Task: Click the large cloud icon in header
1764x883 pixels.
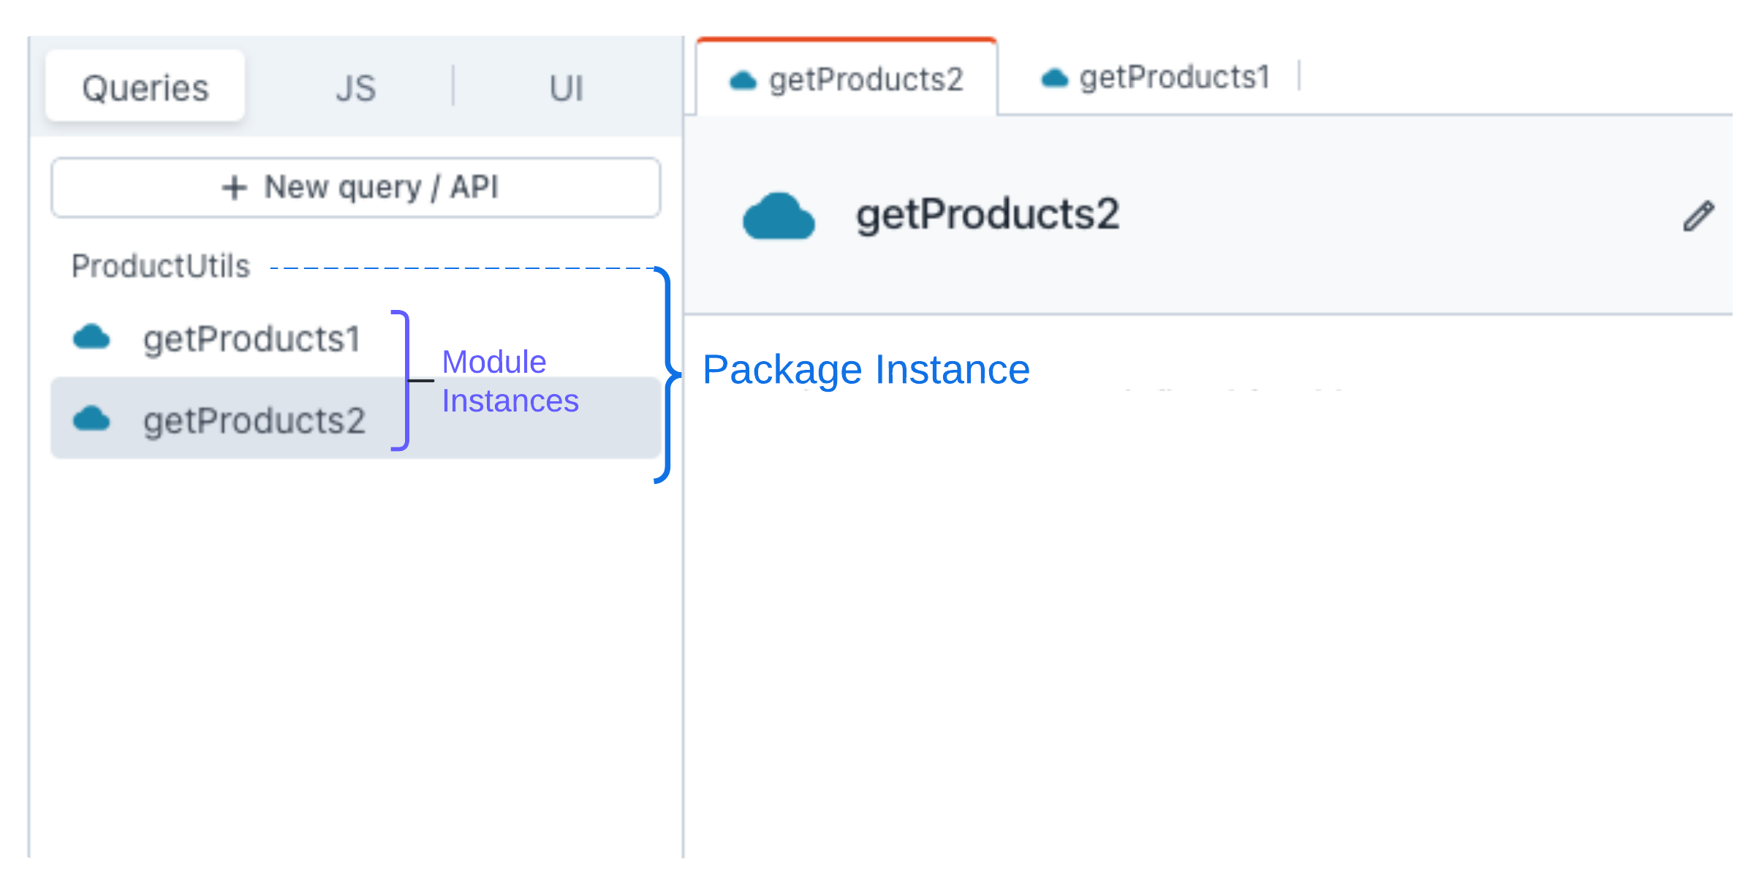Action: coord(778,216)
